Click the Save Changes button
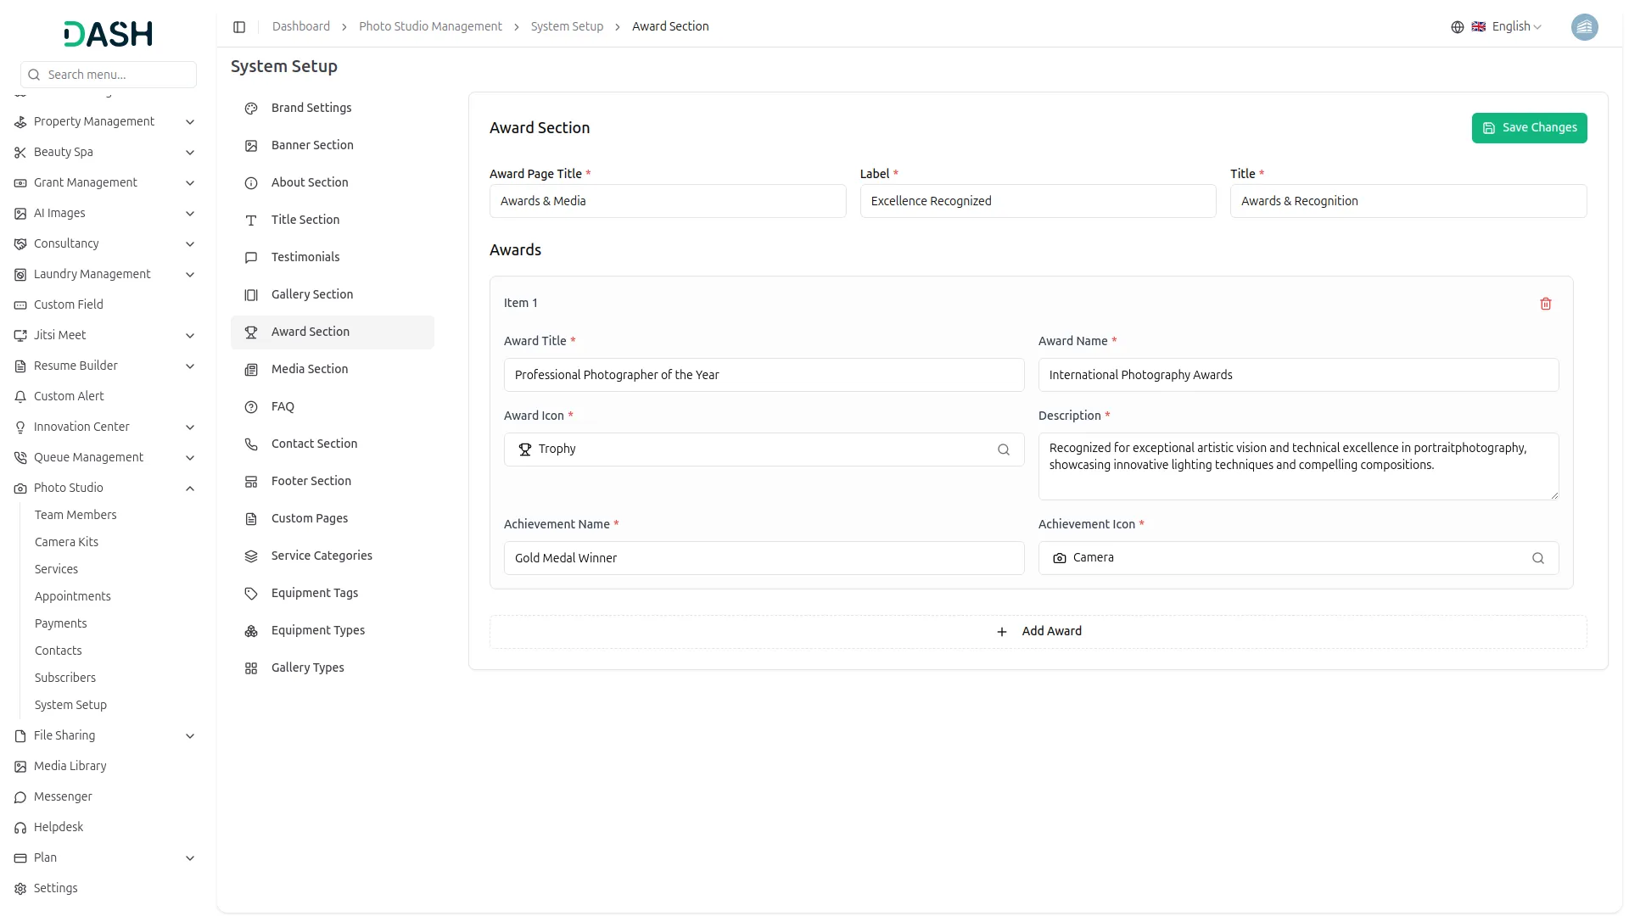 point(1529,128)
